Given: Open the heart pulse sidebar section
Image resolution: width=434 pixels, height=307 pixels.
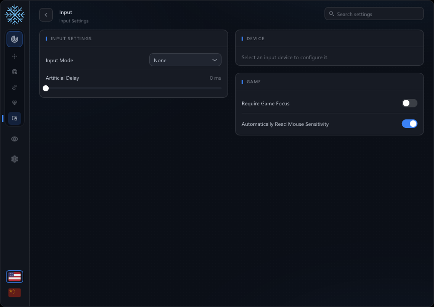Looking at the screenshot, I should click(15, 103).
